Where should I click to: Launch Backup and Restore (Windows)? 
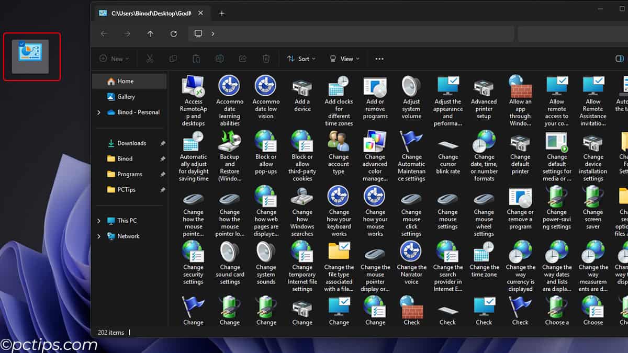pyautogui.click(x=230, y=154)
